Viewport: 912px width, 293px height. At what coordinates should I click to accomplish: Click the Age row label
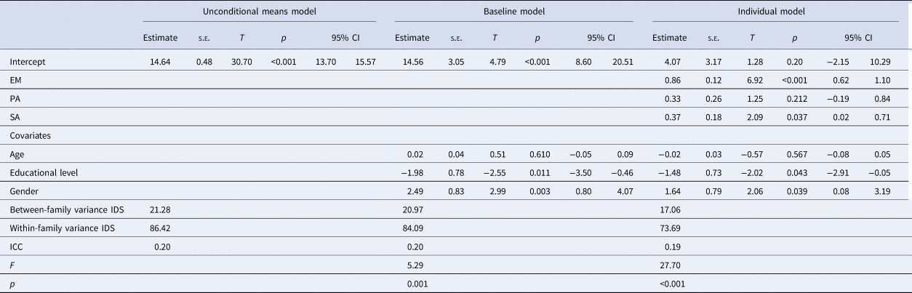[18, 155]
